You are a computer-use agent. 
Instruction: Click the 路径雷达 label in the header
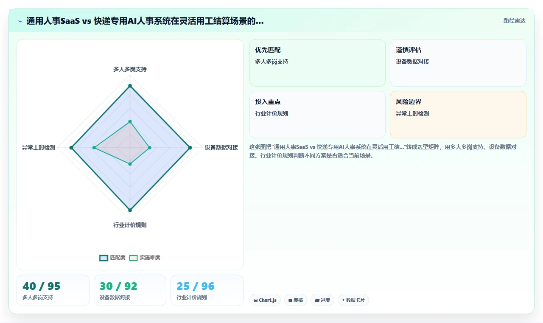click(514, 20)
